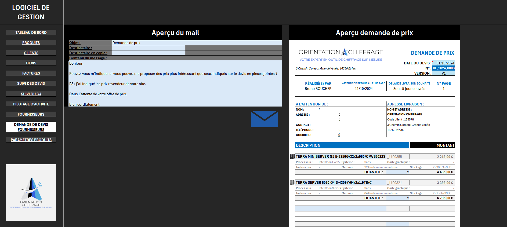Go to the PRODUITS section
Viewport: 507px width, 227px height.
(x=31, y=43)
